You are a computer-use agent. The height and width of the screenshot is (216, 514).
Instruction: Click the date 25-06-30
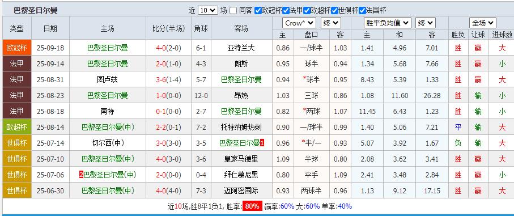pos(50,190)
